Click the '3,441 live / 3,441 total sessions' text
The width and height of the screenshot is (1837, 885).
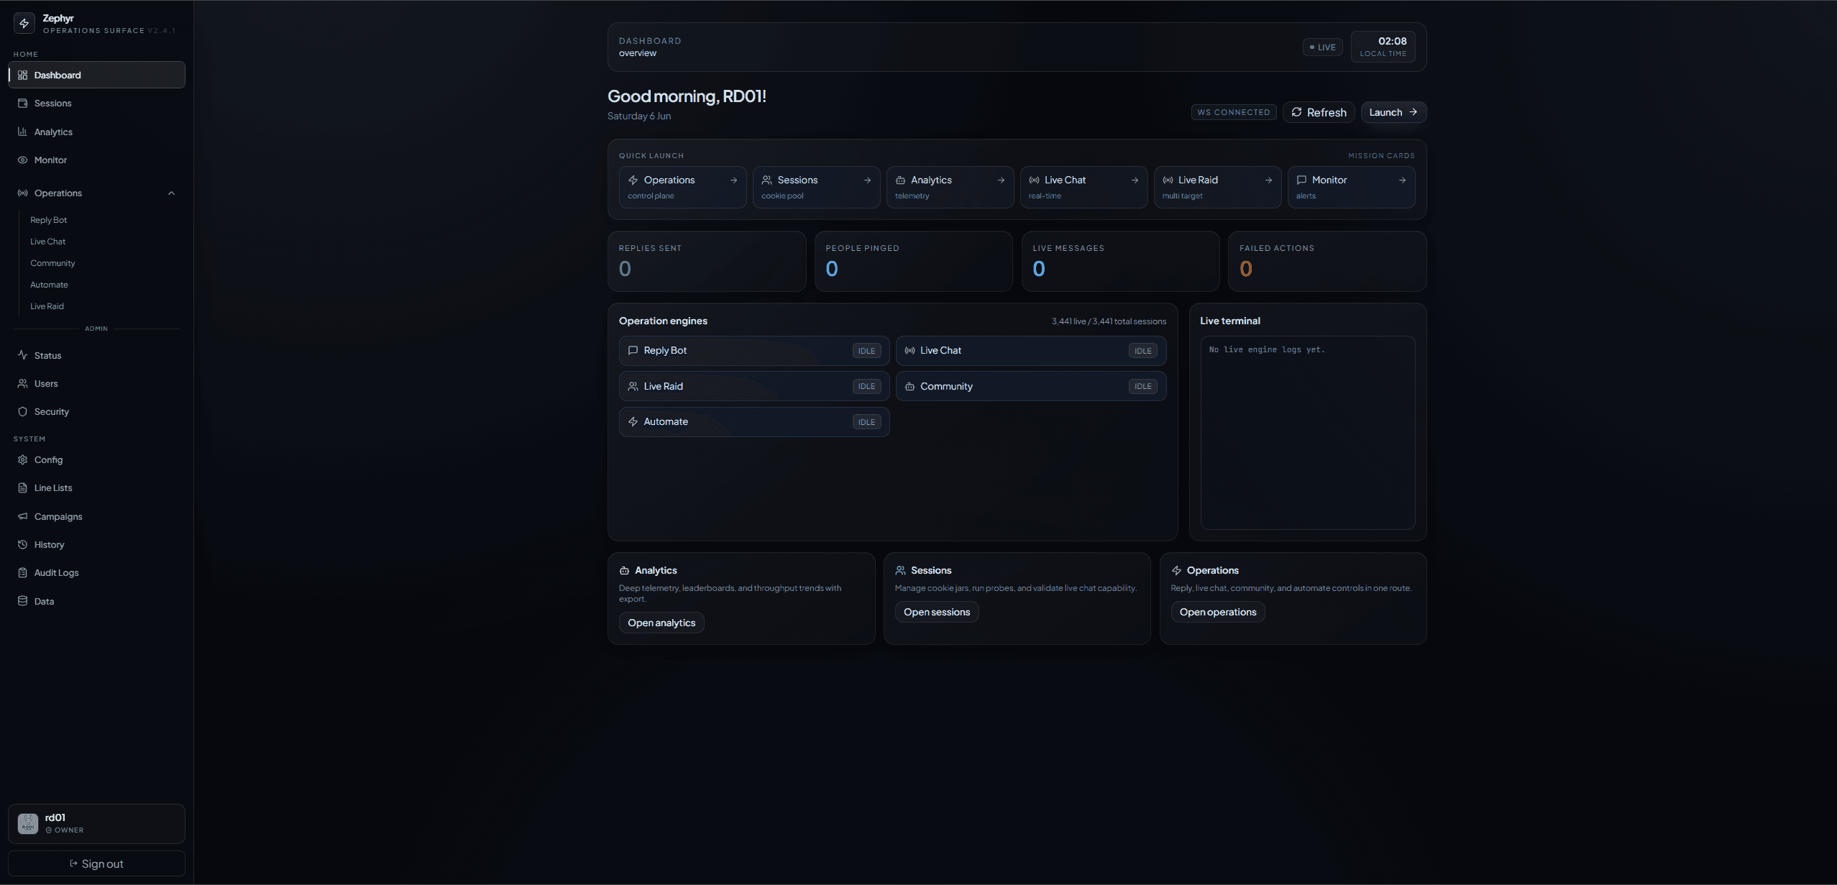pos(1109,321)
